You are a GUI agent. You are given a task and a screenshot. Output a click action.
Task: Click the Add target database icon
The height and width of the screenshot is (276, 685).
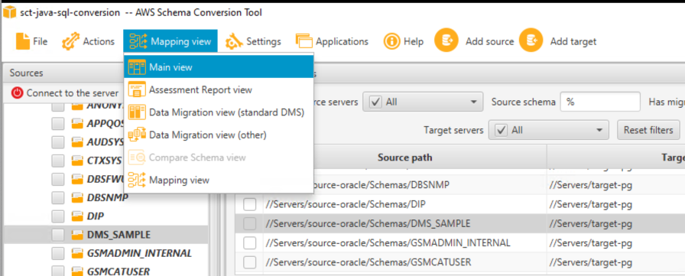[531, 41]
